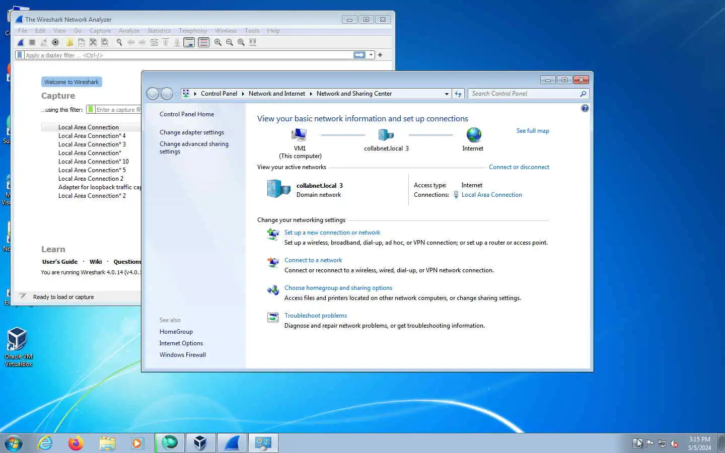This screenshot has height=453, width=725.
Task: Refresh the Control Panel address bar
Action: 458,94
